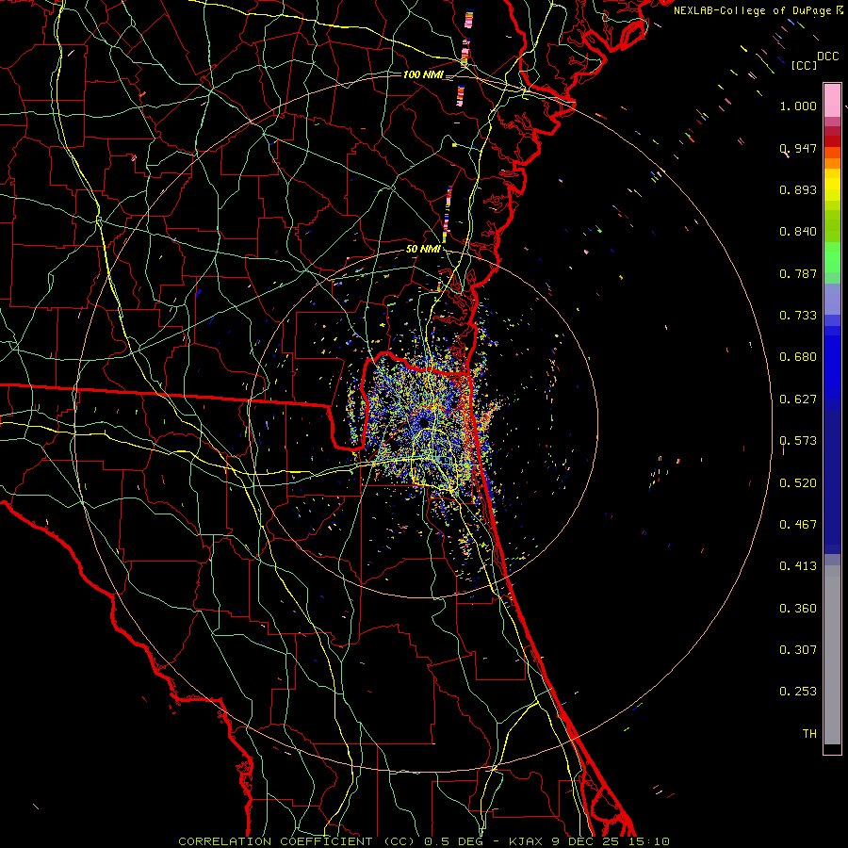Select the 1.000 legend value
The image size is (848, 848).
click(x=798, y=106)
